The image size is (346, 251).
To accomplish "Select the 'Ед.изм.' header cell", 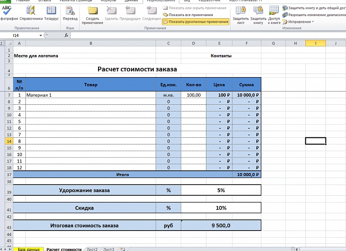I will 169,84.
